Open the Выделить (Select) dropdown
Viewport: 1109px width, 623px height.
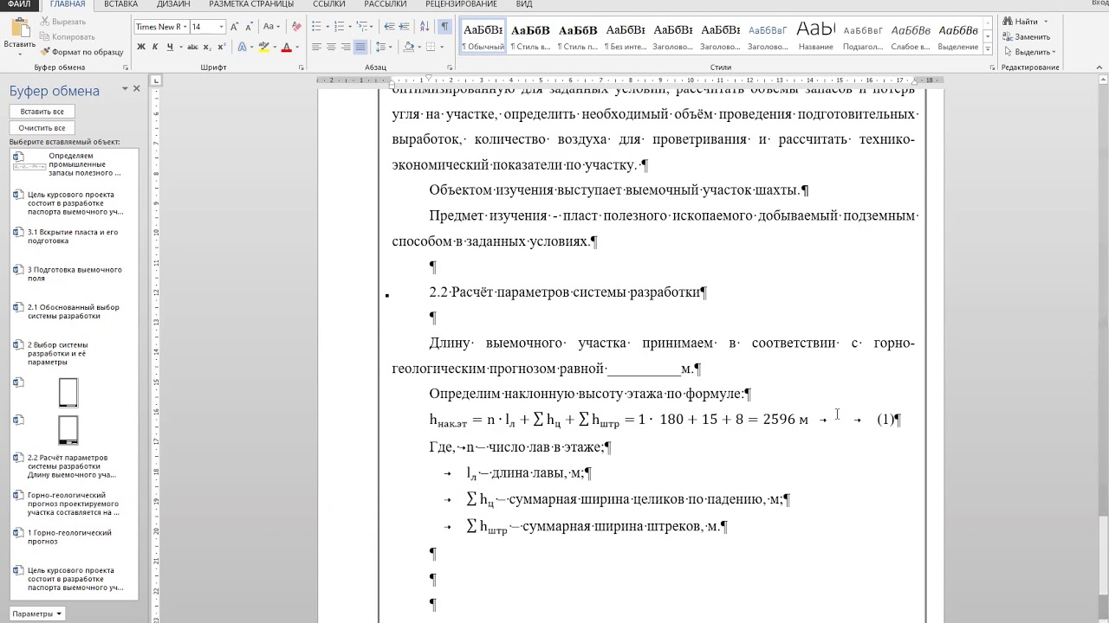tap(1029, 52)
